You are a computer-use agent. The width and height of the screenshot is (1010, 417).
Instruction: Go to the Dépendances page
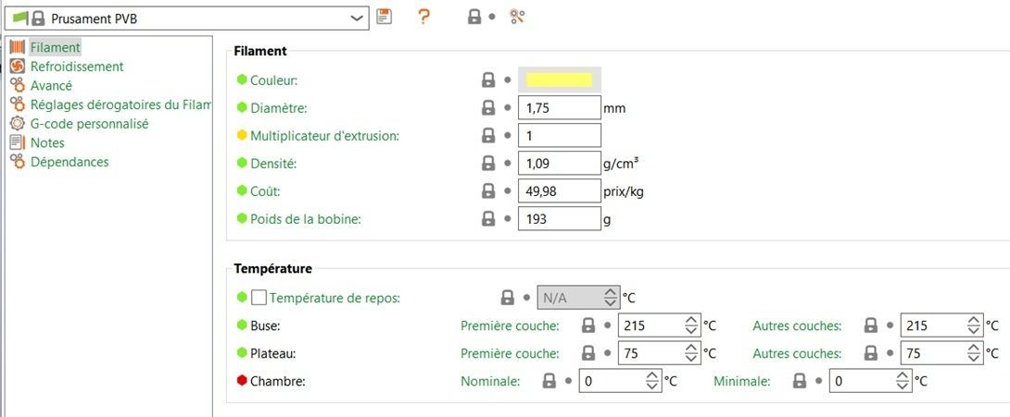coord(69,162)
